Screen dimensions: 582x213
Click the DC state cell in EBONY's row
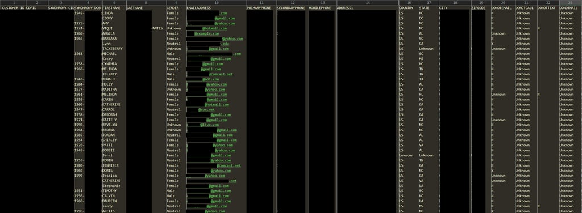pos(421,18)
